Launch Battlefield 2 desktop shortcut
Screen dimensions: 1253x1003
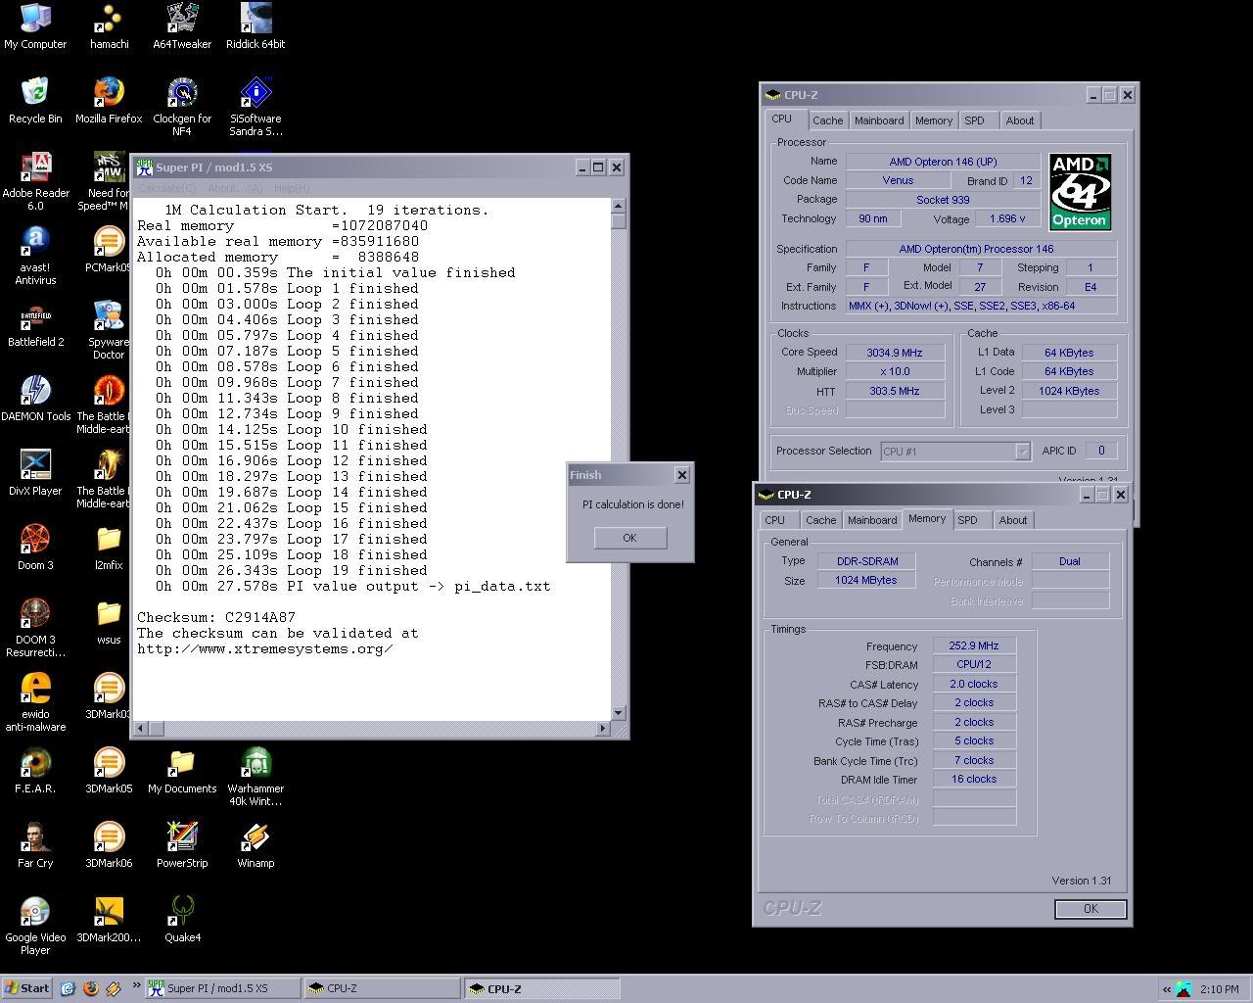[35, 324]
